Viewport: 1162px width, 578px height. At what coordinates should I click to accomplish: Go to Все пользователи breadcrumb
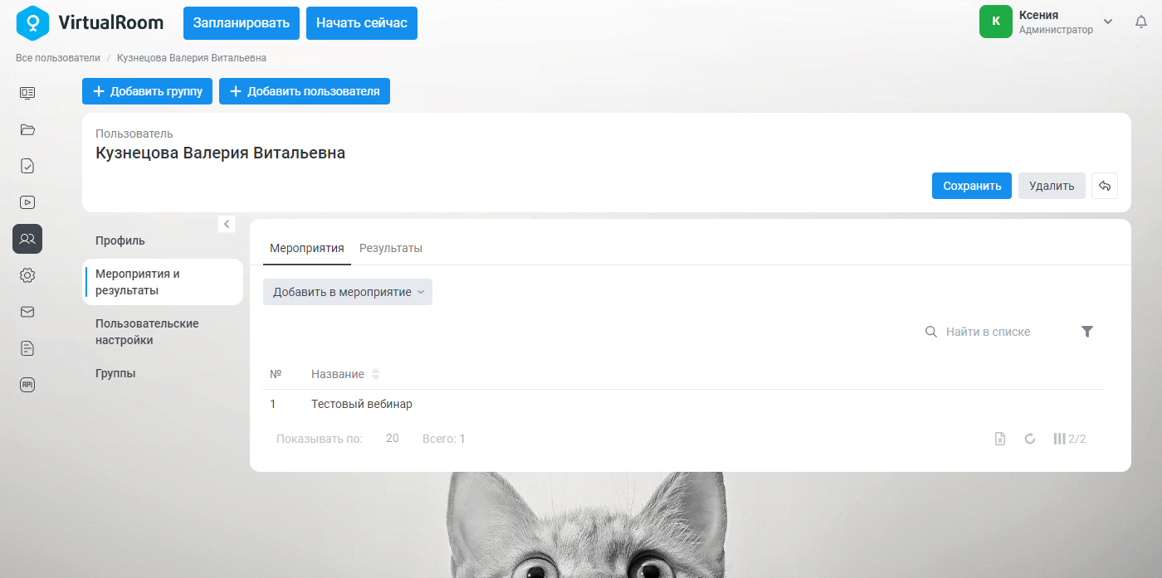(58, 58)
